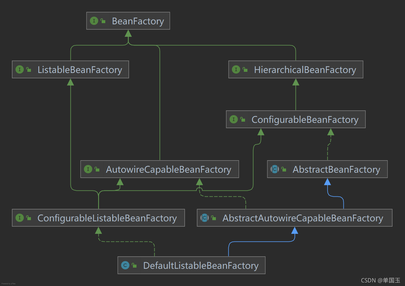Select the HierarchicalBeanFactory label
Image resolution: width=405 pixels, height=286 pixels.
coord(305,70)
